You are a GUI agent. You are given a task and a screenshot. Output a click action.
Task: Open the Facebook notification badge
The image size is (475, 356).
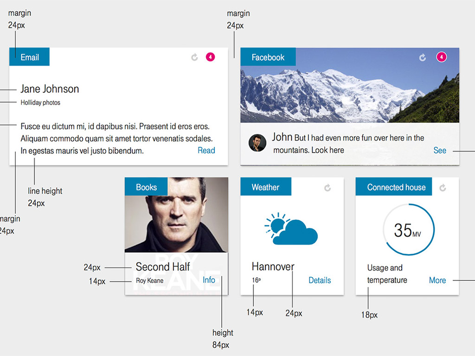pyautogui.click(x=442, y=57)
